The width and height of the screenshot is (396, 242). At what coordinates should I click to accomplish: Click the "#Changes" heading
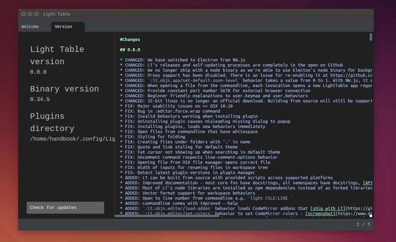point(129,39)
